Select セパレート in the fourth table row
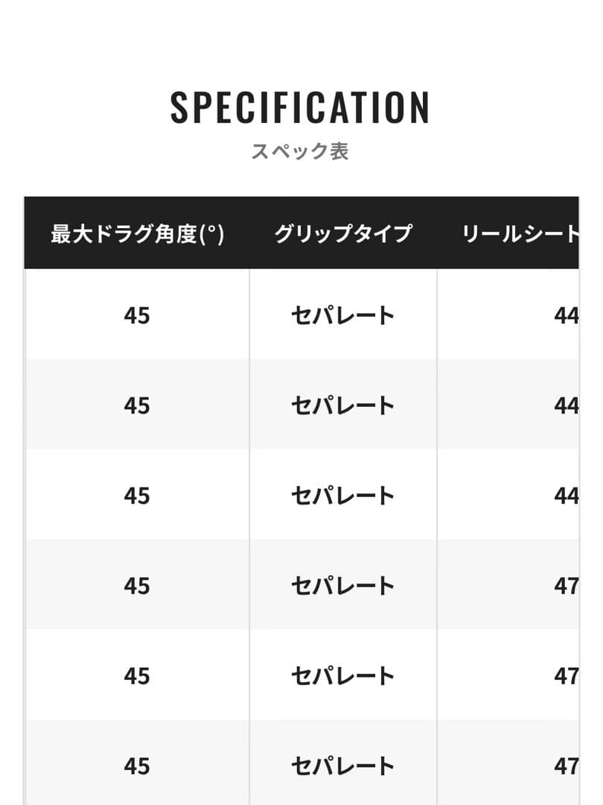This screenshot has width=603, height=805. (342, 586)
